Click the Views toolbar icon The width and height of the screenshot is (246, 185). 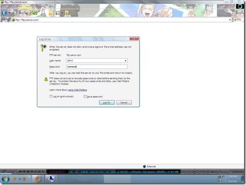coord(58,13)
